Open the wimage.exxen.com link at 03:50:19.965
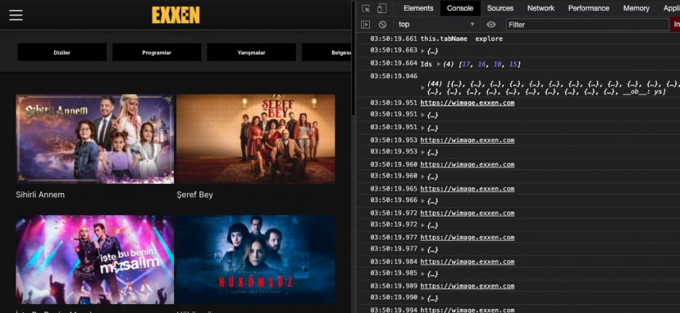 click(x=468, y=189)
